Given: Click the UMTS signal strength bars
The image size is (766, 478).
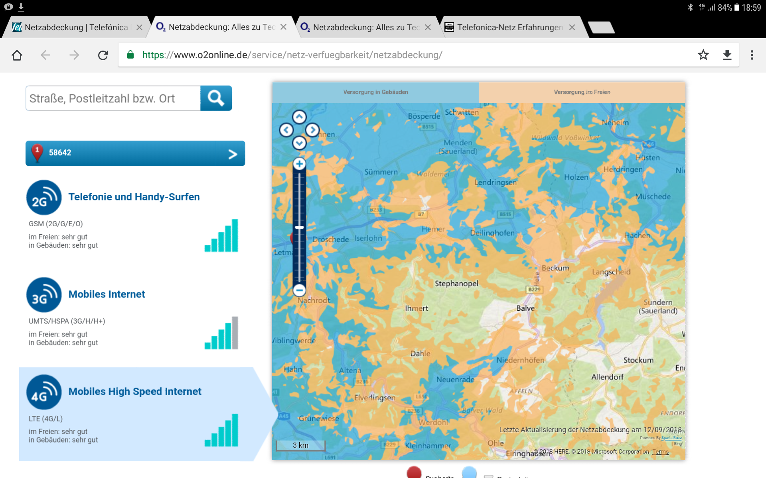Looking at the screenshot, I should pyautogui.click(x=221, y=333).
